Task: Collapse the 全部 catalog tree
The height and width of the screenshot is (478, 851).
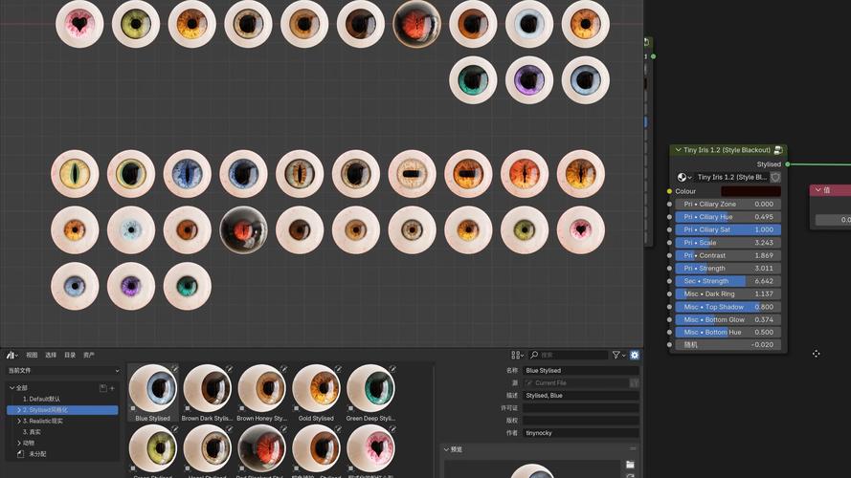Action: [11, 388]
